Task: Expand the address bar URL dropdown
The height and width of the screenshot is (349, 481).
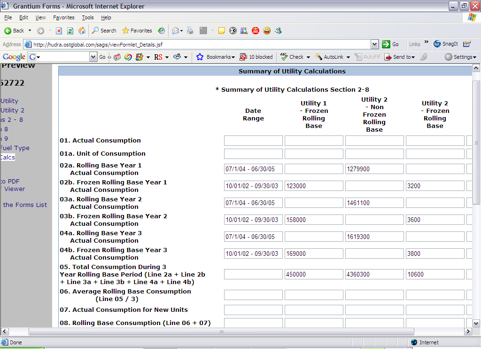Action: tap(374, 44)
